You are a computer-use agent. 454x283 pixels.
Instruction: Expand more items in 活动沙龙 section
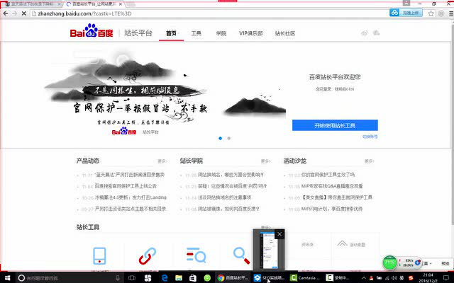(x=369, y=161)
